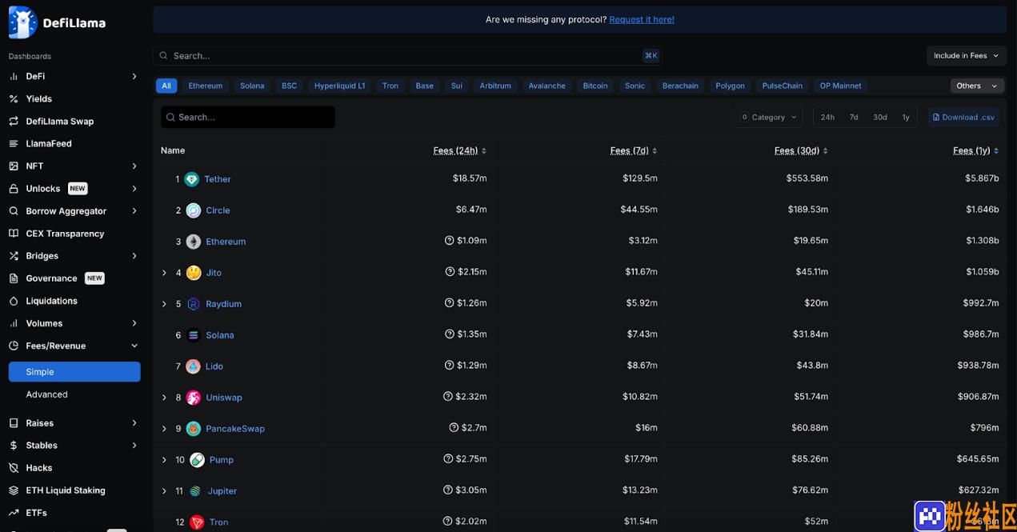Open the Category filter dropdown
Screen dimensions: 1017x532
click(768, 118)
